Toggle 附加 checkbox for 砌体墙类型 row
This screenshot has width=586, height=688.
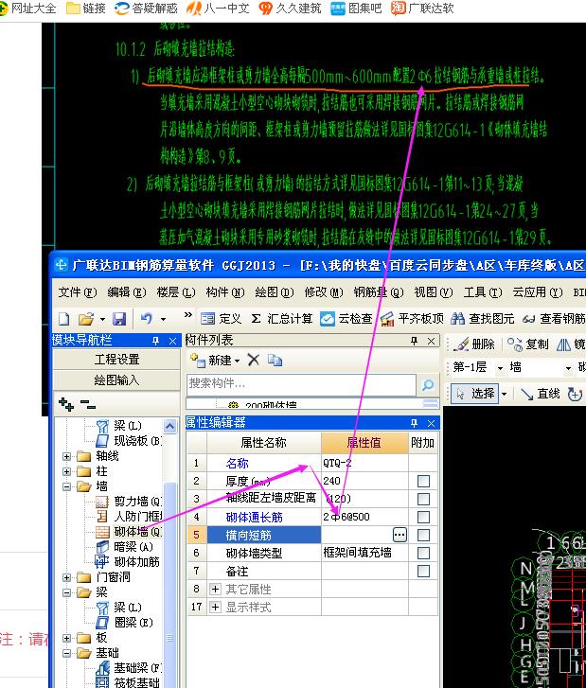coord(423,553)
